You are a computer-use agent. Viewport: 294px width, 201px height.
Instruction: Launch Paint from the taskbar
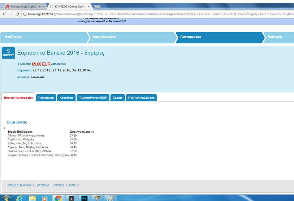[110, 198]
